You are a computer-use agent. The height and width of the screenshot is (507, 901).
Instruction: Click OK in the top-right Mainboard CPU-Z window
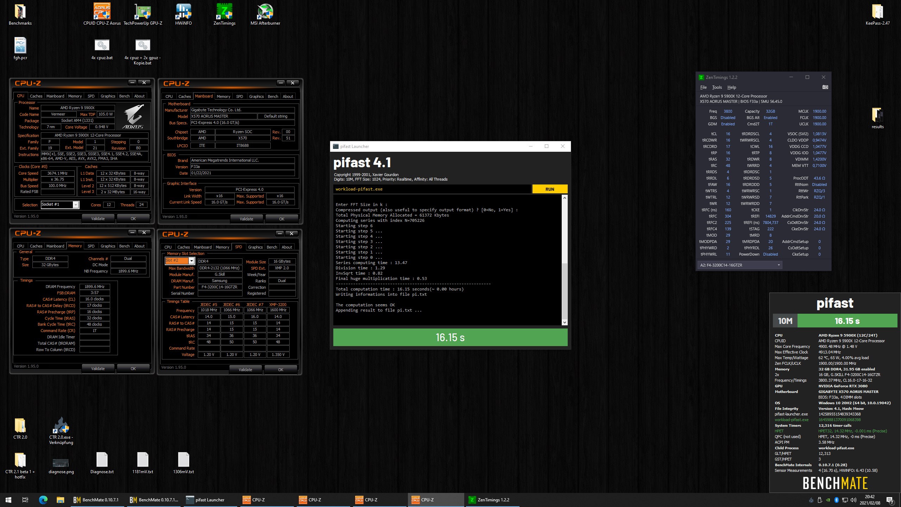pyautogui.click(x=282, y=219)
